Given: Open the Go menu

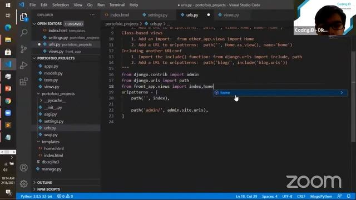Looking at the screenshot, I should [90, 5].
